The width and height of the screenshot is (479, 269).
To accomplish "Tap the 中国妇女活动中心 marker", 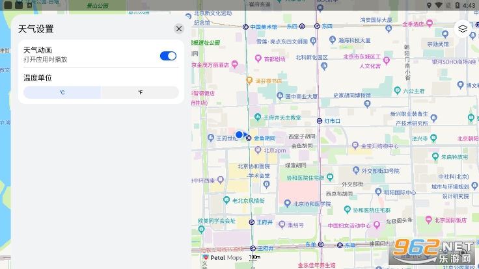I will [x=377, y=225].
